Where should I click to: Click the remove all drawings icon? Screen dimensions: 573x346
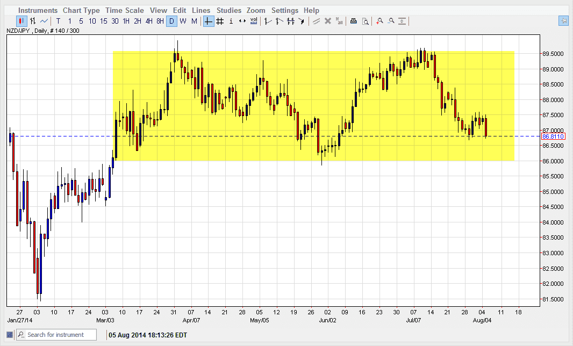(x=339, y=21)
